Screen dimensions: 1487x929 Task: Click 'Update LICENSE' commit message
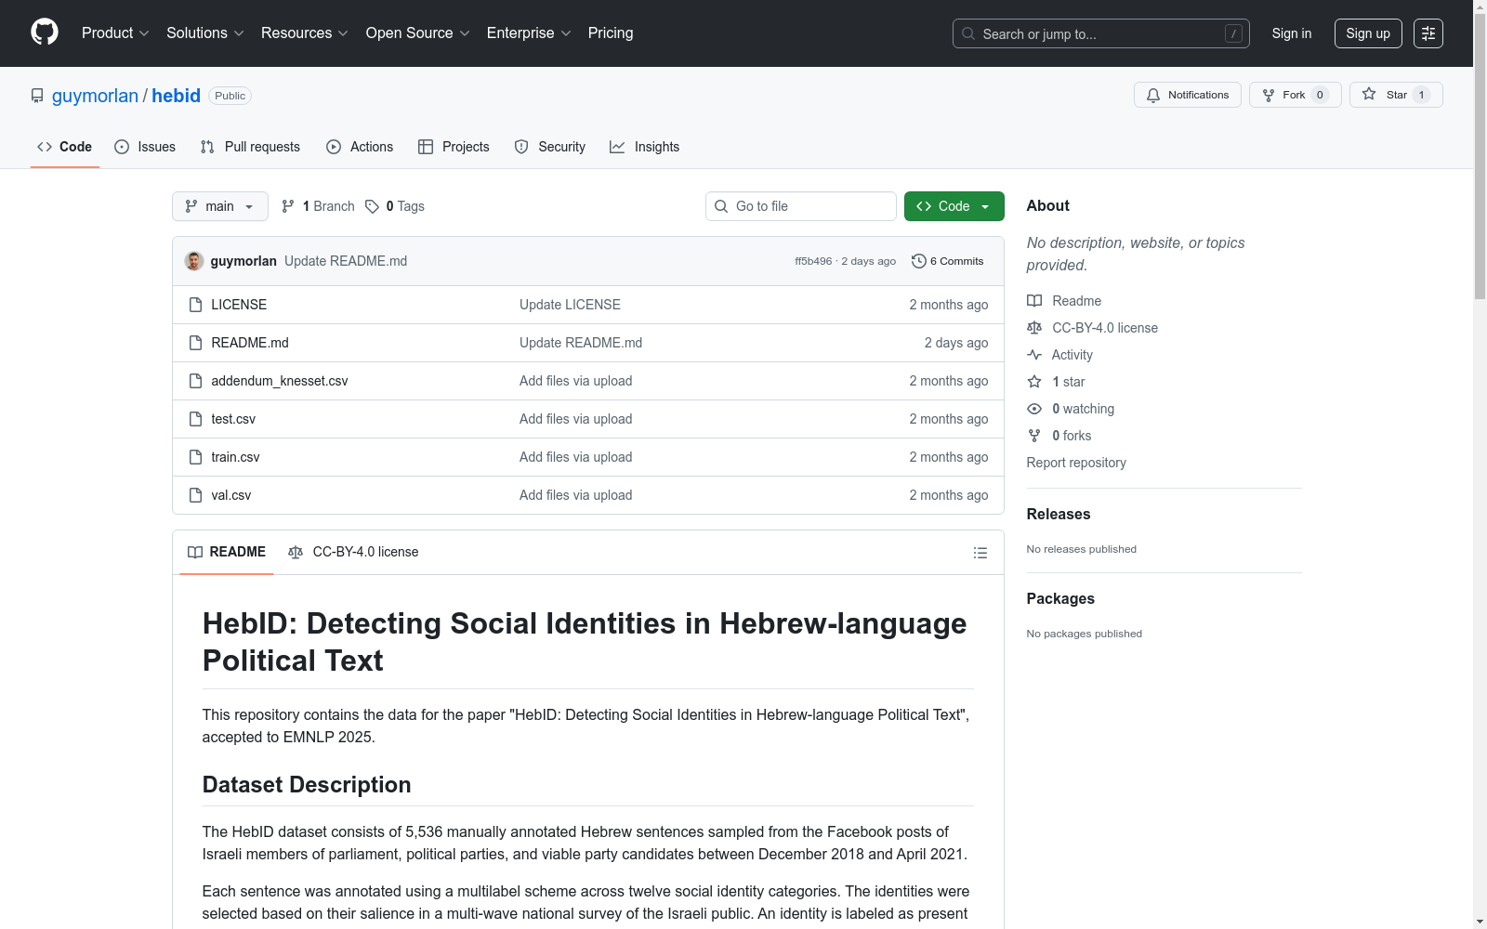(570, 305)
